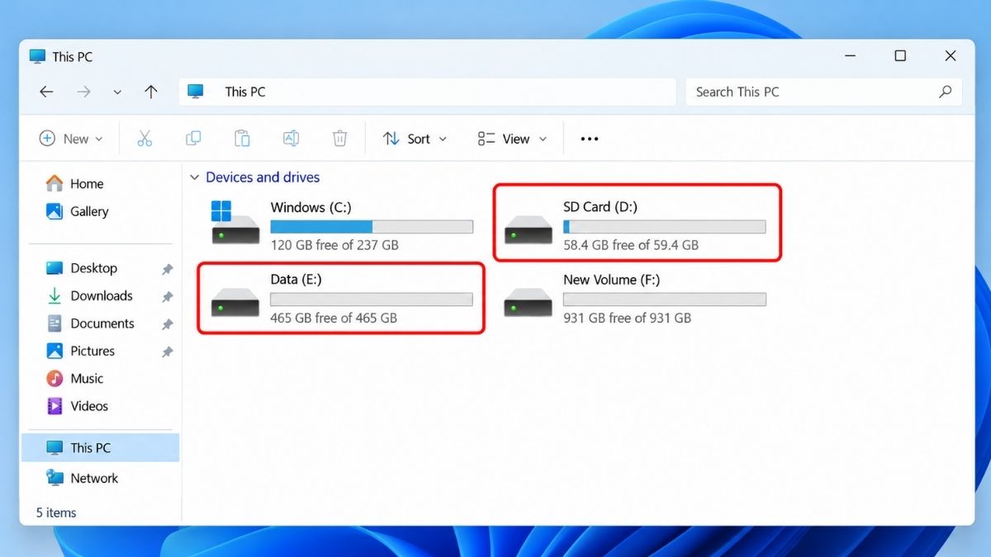The height and width of the screenshot is (557, 991).
Task: Collapse the Devices and drives group
Action: click(195, 177)
